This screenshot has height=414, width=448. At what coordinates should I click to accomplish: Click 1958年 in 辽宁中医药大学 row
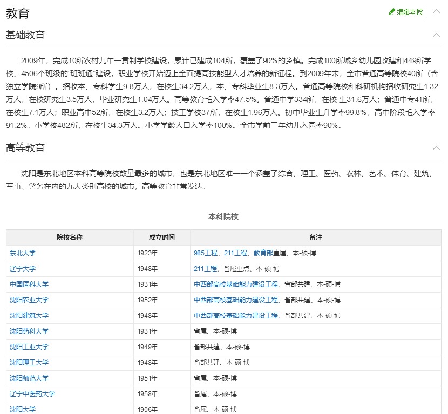pyautogui.click(x=147, y=394)
